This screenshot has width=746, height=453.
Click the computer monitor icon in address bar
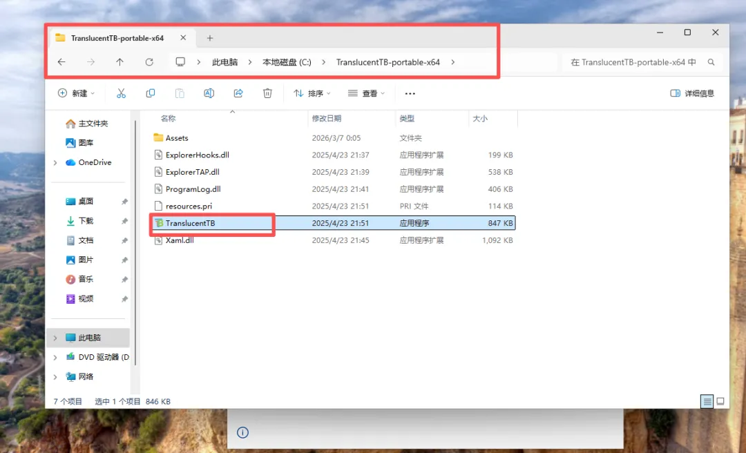point(180,62)
